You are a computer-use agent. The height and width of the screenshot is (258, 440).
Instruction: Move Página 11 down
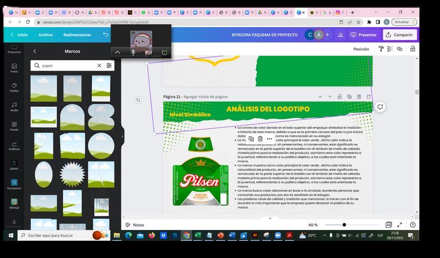(x=330, y=96)
